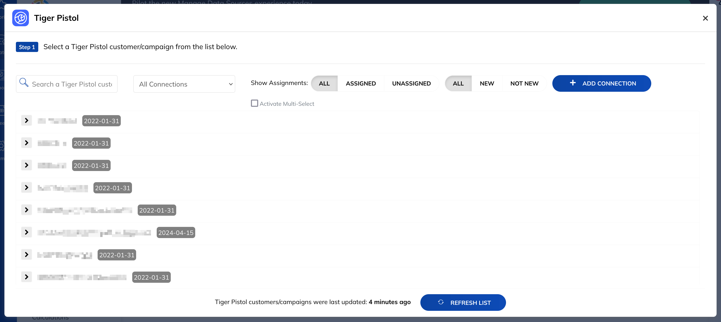Screen dimensions: 721x322
Task: Click the refresh arrows icon
Action: click(441, 302)
